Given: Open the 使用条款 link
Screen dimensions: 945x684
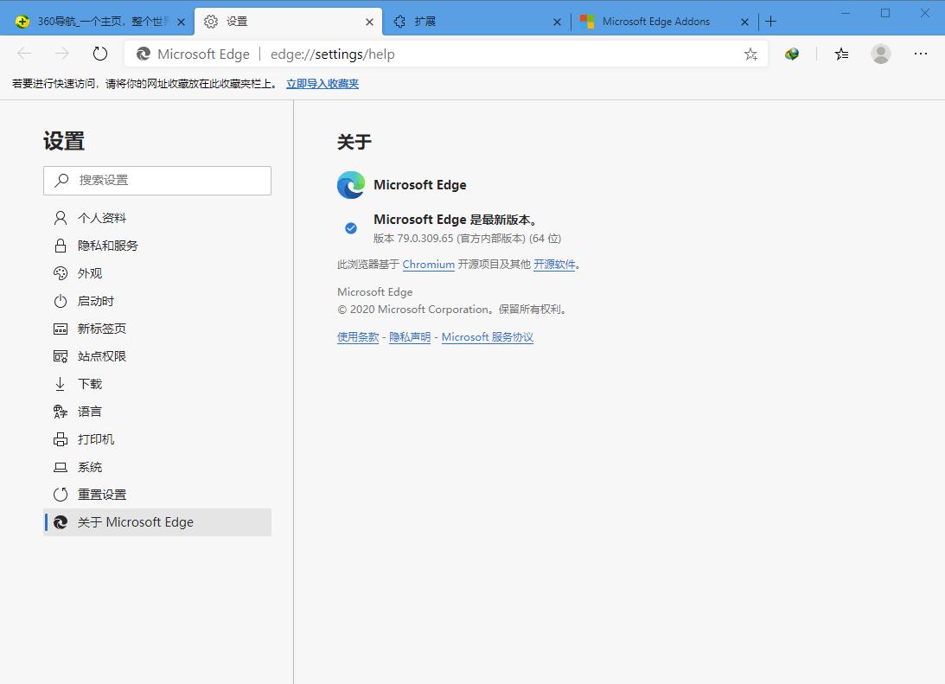Looking at the screenshot, I should tap(358, 337).
